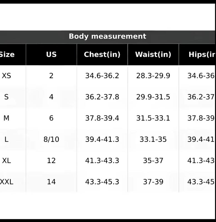Select waist measurement 33.1-35
Viewport: 216px width, 222px height.
click(153, 139)
